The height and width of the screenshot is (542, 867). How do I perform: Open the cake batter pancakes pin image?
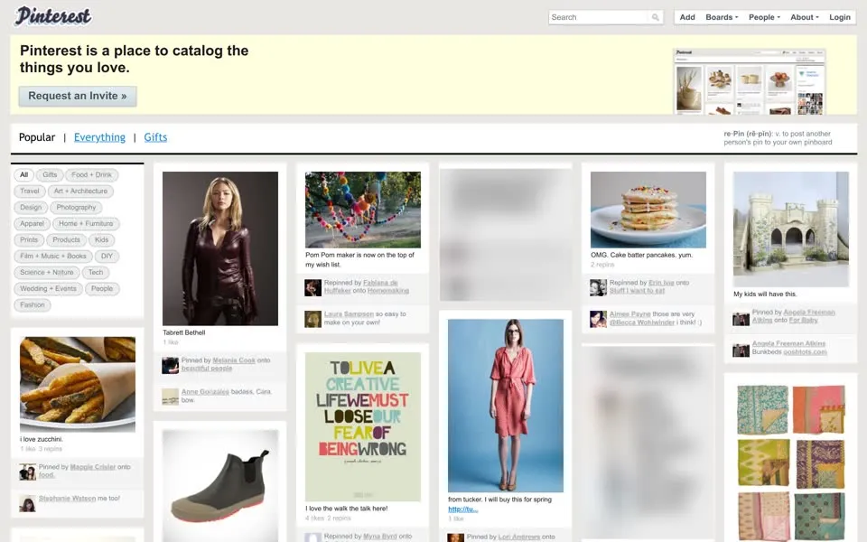(648, 210)
